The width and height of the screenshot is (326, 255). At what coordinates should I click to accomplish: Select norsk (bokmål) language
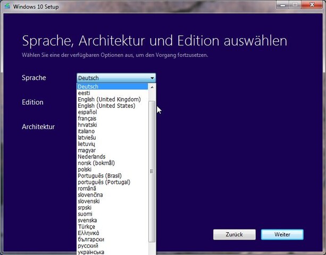[x=113, y=163]
